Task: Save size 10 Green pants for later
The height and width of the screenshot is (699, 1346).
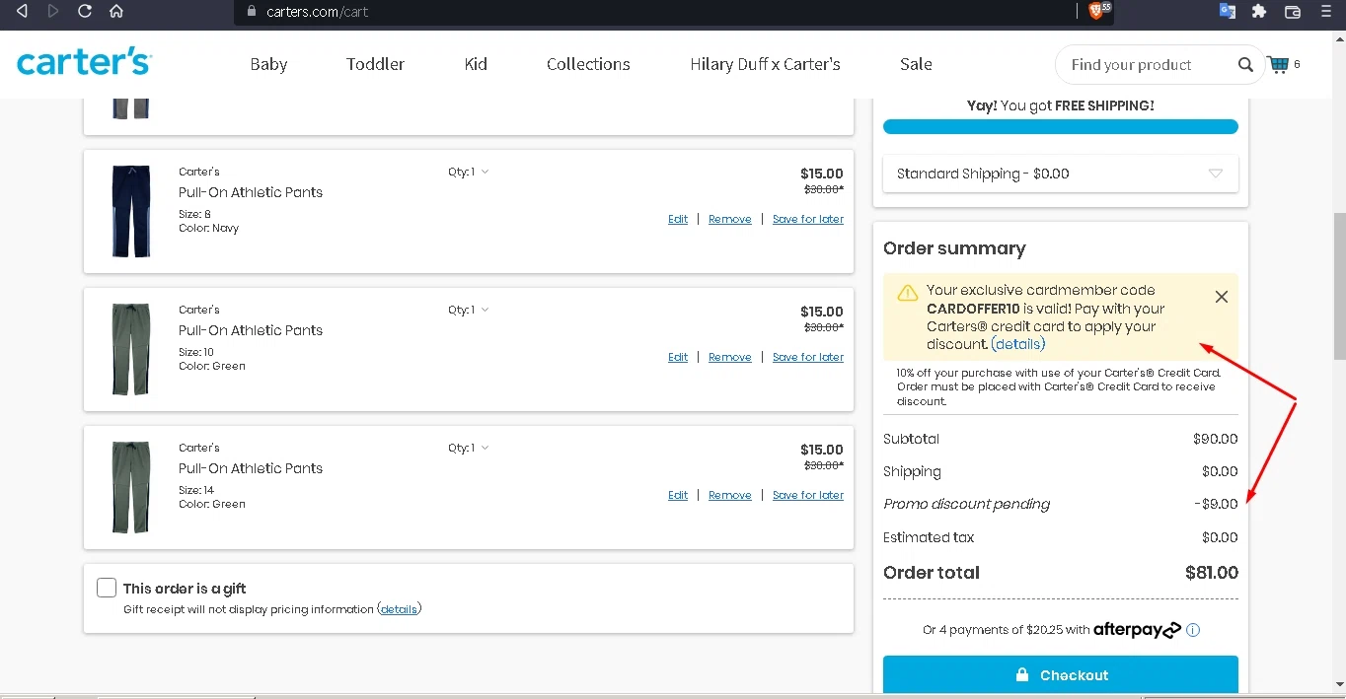Action: (x=807, y=357)
